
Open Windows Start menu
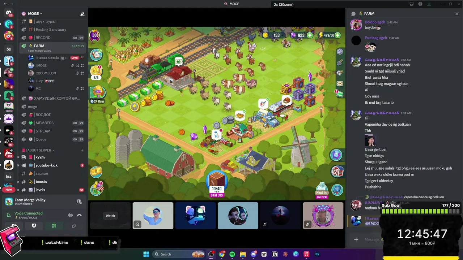click(x=146, y=254)
